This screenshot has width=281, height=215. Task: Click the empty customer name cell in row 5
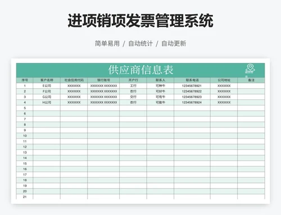pyautogui.click(x=47, y=108)
